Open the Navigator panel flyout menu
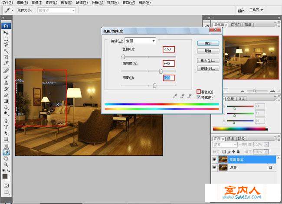This screenshot has height=204, width=282. coord(278,26)
